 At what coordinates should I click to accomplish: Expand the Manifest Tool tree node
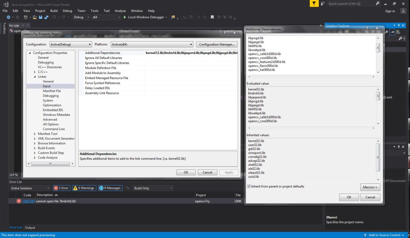click(x=35, y=134)
